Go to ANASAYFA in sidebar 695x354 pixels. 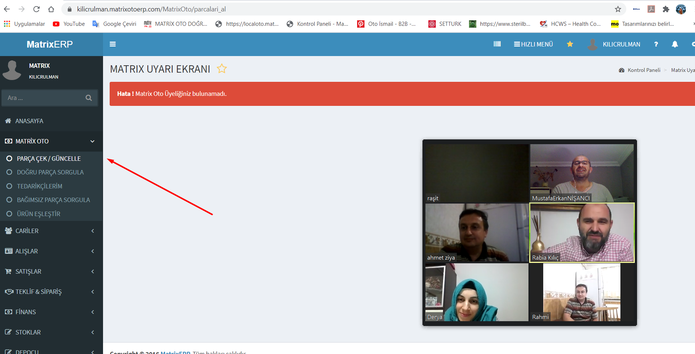coord(29,121)
